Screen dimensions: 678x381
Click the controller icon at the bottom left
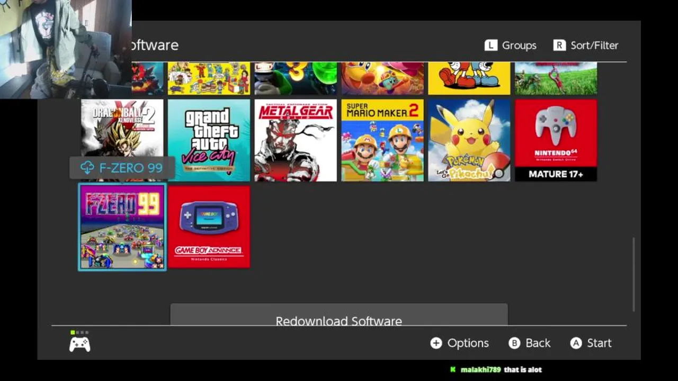[x=80, y=344]
